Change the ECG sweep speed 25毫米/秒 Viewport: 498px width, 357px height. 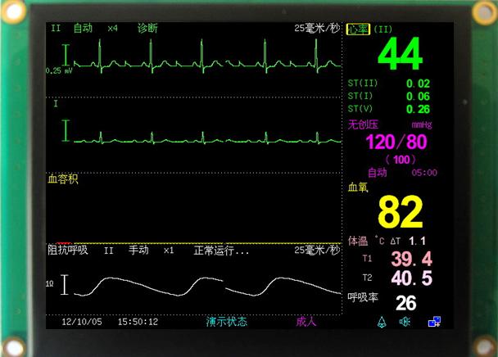point(317,28)
